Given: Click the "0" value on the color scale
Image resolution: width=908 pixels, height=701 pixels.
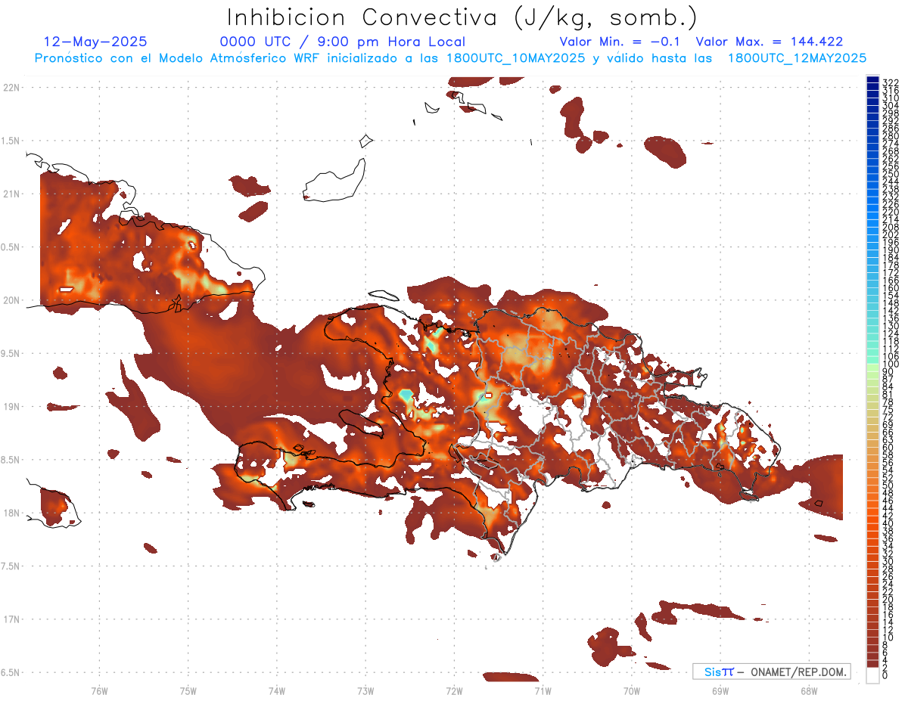Looking at the screenshot, I should pyautogui.click(x=886, y=675).
